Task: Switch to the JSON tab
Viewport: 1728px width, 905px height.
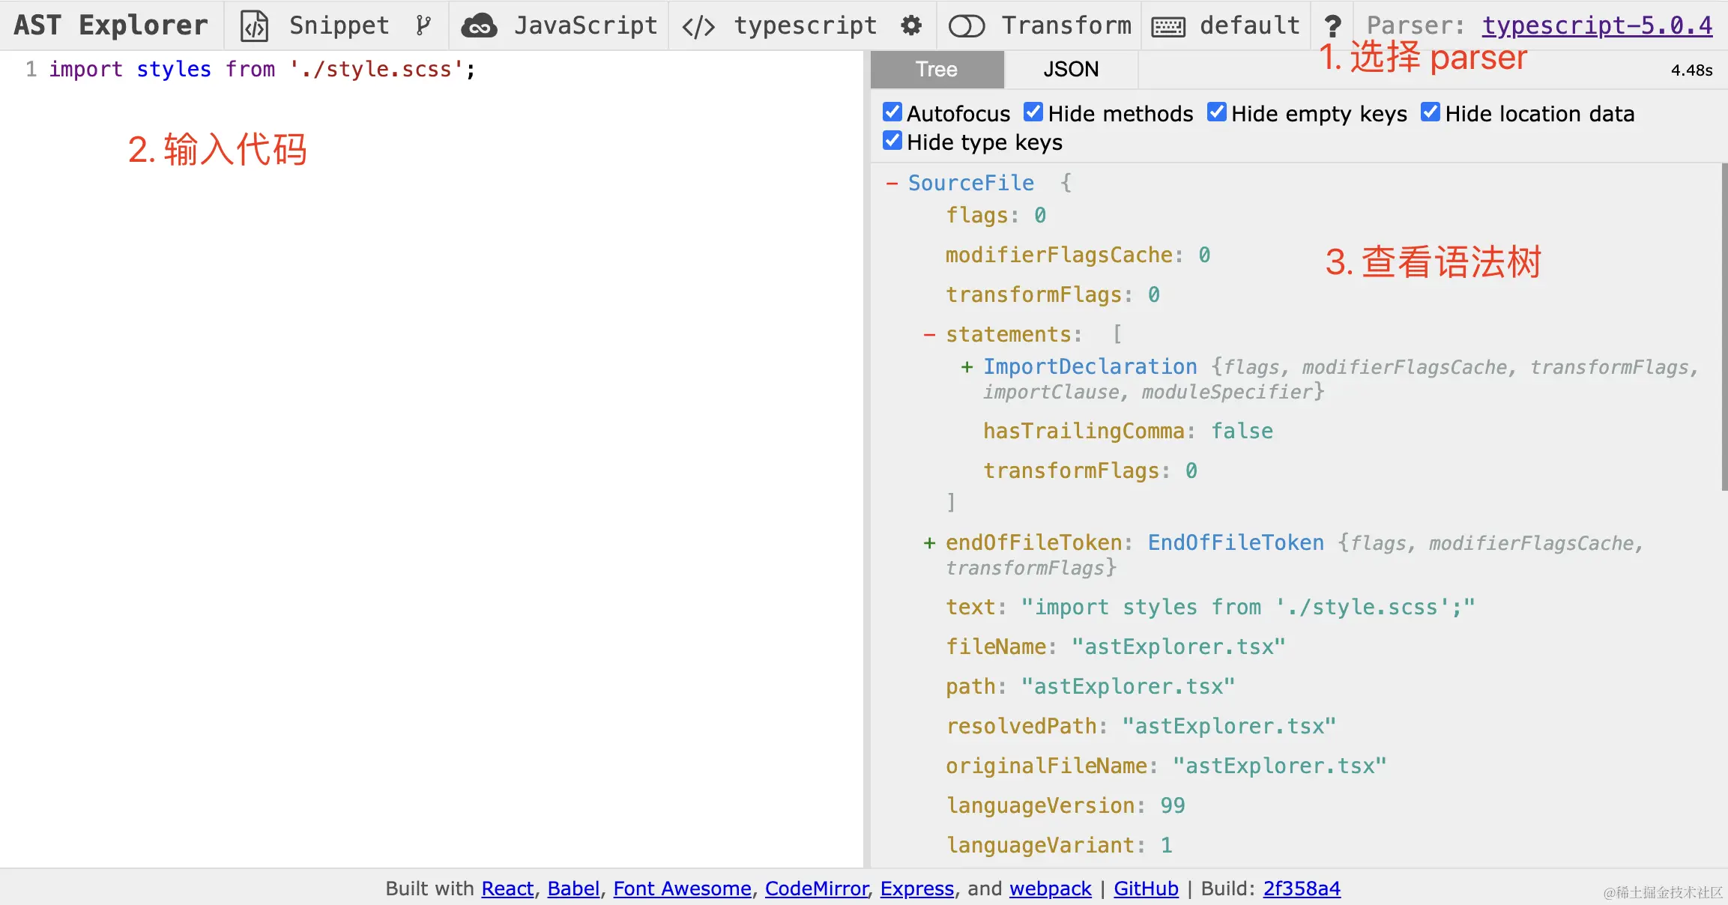Action: [x=1071, y=69]
